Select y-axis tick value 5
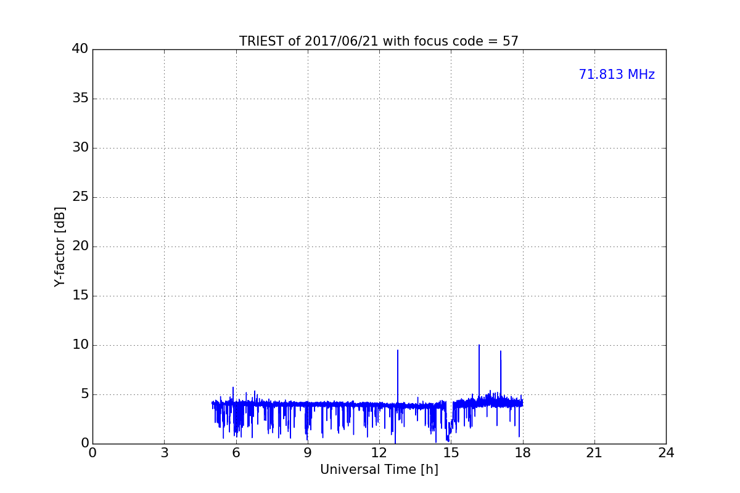The height and width of the screenshot is (493, 740). (x=84, y=394)
